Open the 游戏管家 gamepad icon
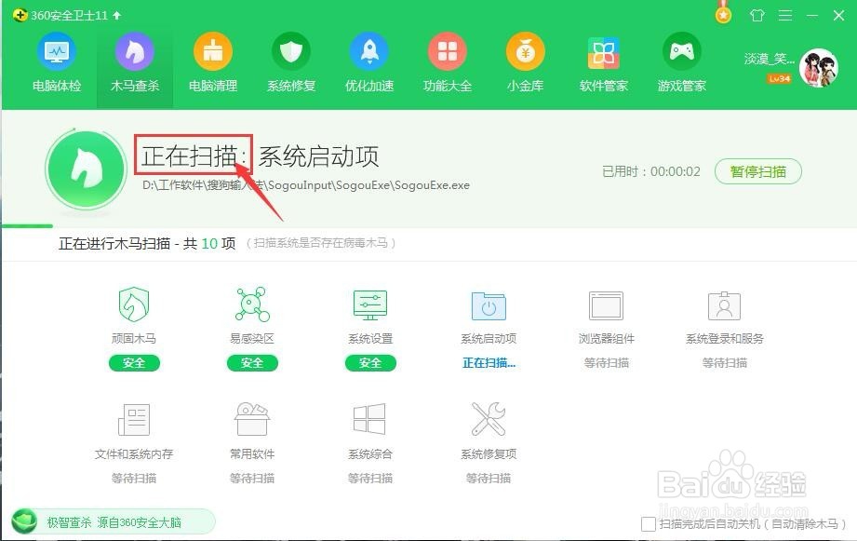 (x=681, y=52)
